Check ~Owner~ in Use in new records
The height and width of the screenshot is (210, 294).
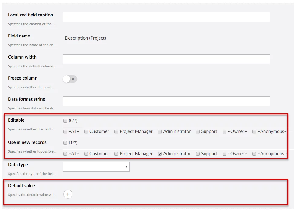[x=225, y=154]
